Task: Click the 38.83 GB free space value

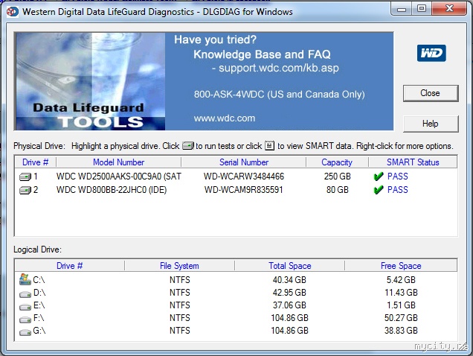Action: (401, 331)
